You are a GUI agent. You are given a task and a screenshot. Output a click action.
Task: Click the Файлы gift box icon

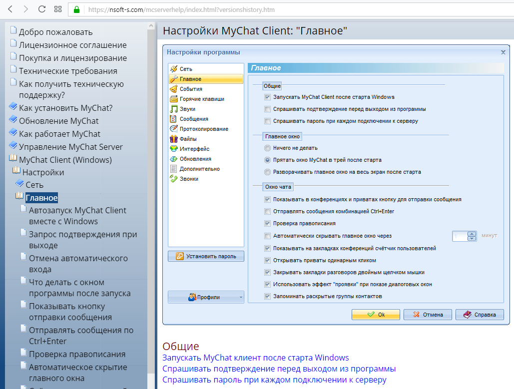(174, 139)
